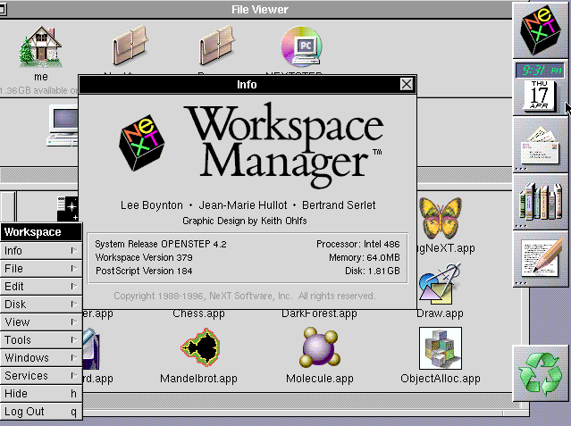The image size is (571, 426).
Task: Open the Recycler icon in the dock
Action: point(541,373)
